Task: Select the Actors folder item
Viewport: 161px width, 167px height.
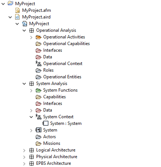Action: tap(46, 137)
